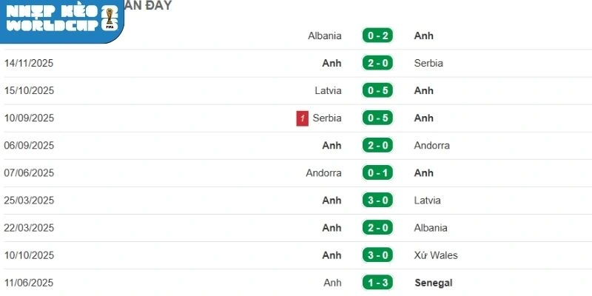The width and height of the screenshot is (592, 296).
Task: Select the 2 - 0 Anh vs Andorra score
Action: 377,145
